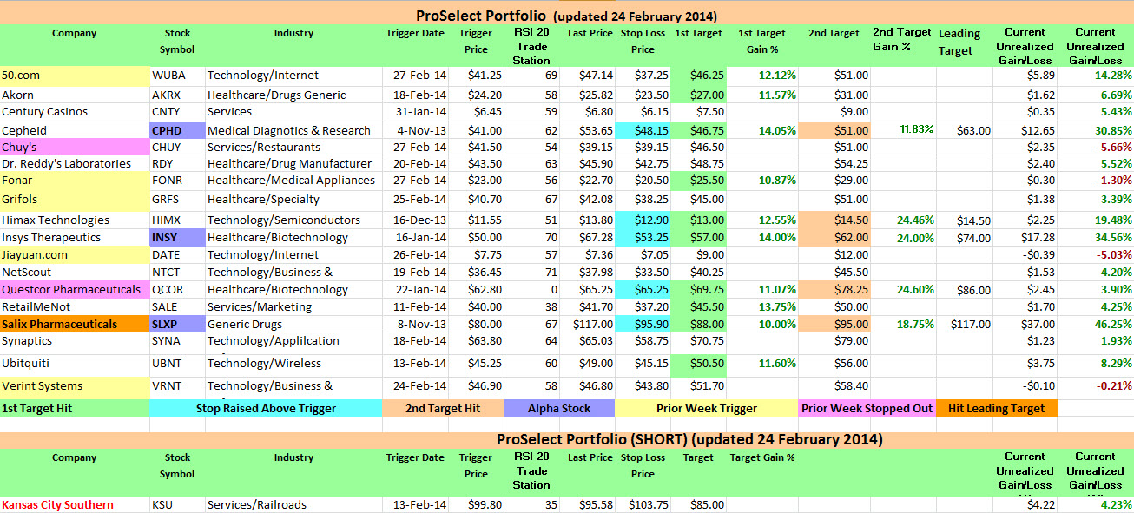Click Cepheid stop loss $48.15 cell
This screenshot has width=1134, height=513.
click(x=643, y=130)
